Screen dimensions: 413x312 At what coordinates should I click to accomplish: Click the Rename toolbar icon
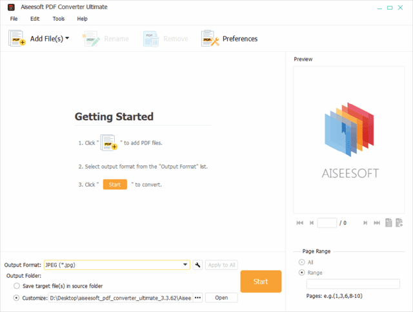(91, 39)
